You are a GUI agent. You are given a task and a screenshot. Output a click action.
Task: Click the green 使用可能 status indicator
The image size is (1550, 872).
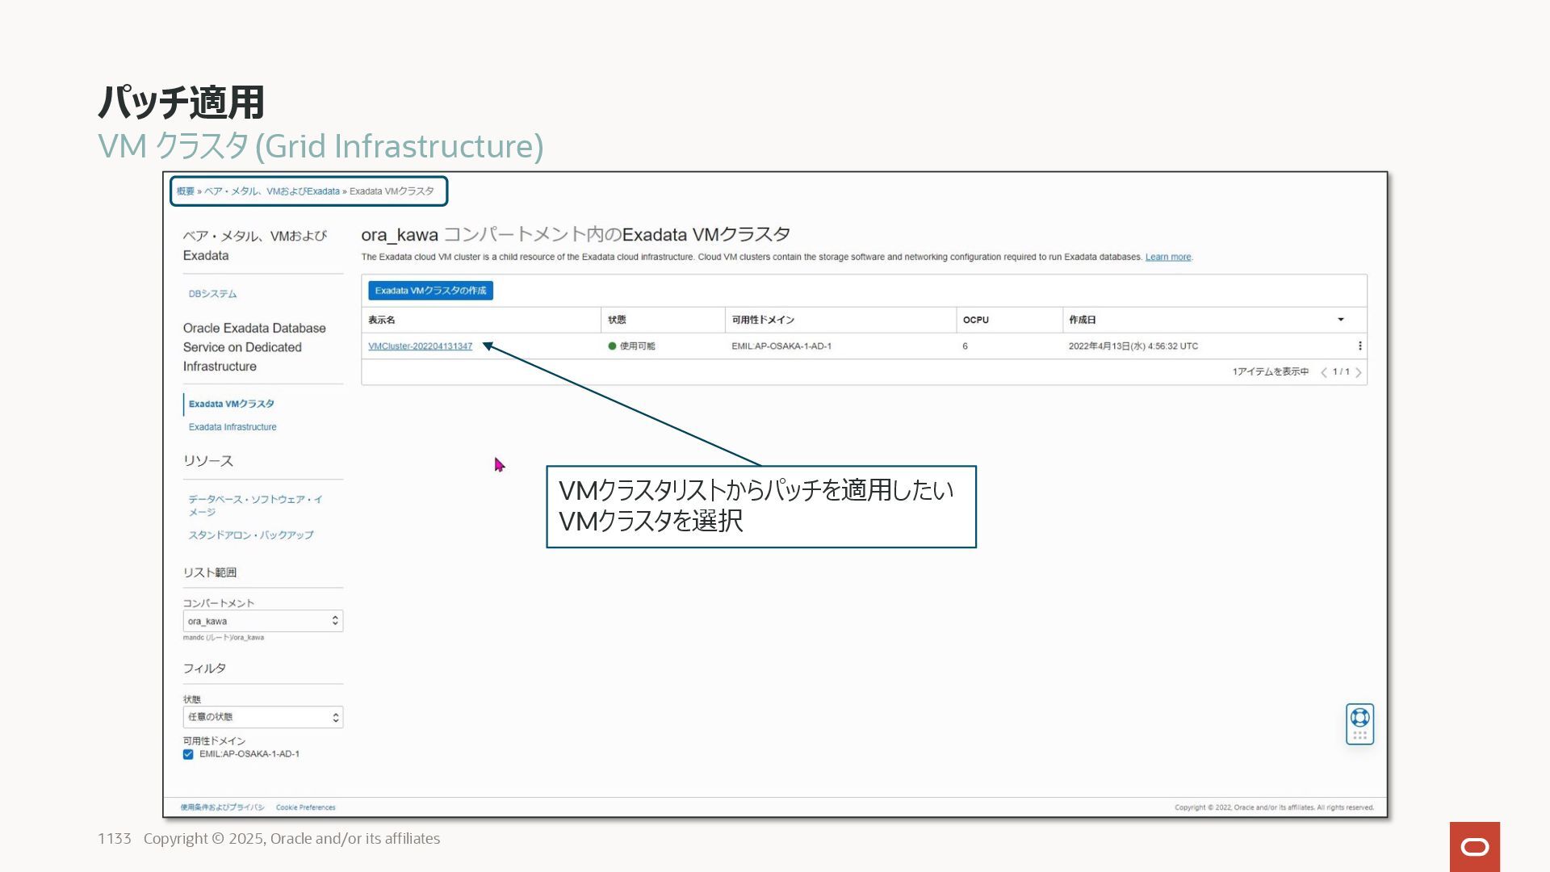612,346
